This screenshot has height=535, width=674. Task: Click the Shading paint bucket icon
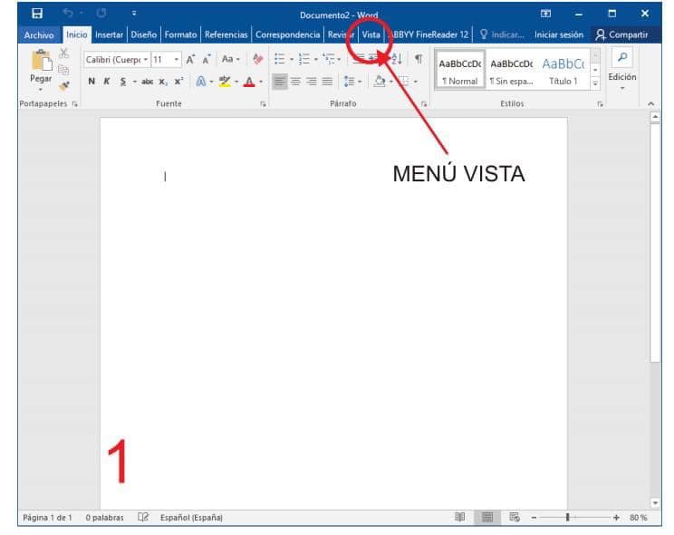pyautogui.click(x=380, y=81)
